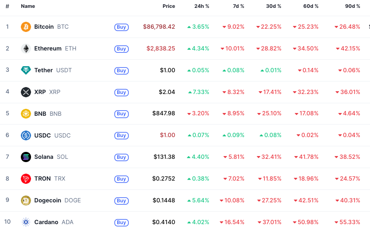Sort by the 90d % column header
370x232 pixels.
(353, 6)
